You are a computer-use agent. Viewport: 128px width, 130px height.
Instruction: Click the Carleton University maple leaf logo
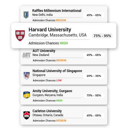(27, 115)
